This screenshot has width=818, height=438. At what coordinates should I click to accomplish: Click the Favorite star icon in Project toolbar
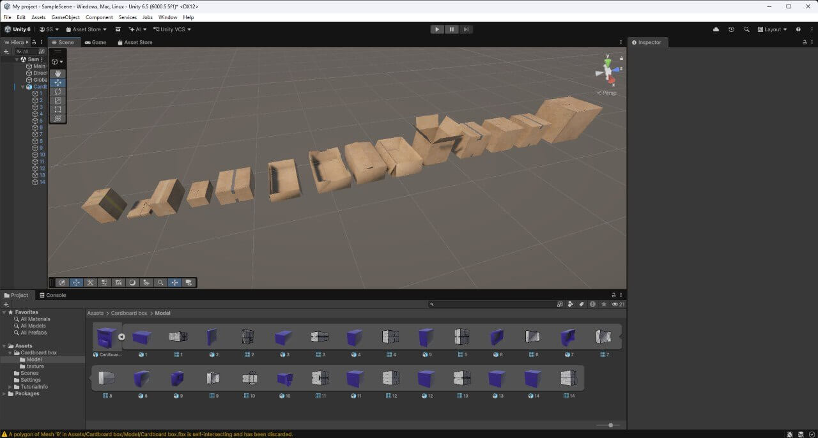tap(603, 305)
